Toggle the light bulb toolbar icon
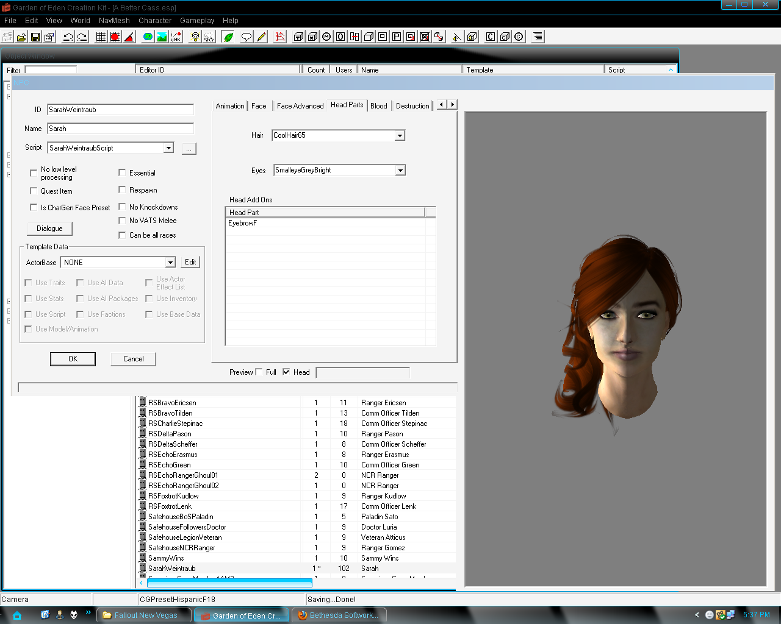This screenshot has height=624, width=781. [x=195, y=37]
